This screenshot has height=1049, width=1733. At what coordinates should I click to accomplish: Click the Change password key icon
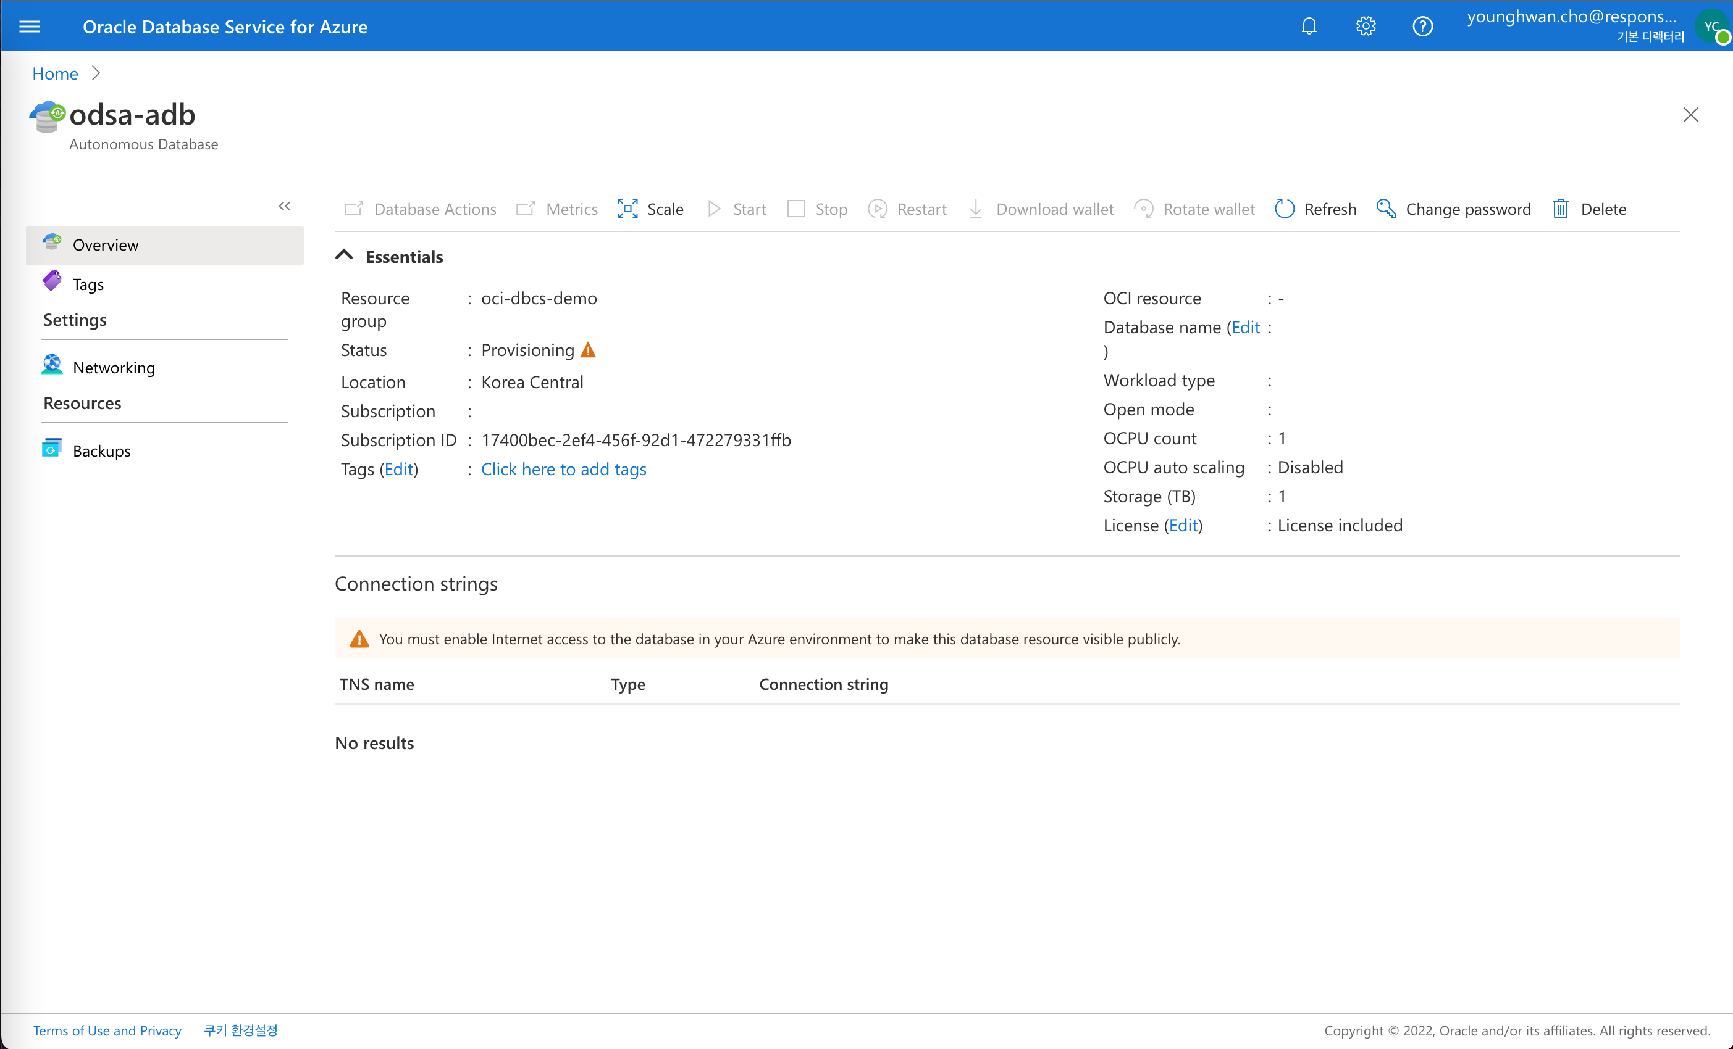point(1387,209)
